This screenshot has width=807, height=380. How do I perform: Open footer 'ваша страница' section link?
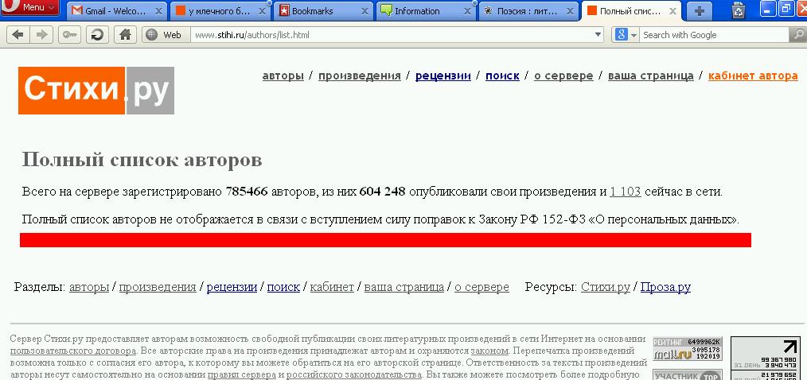click(404, 287)
